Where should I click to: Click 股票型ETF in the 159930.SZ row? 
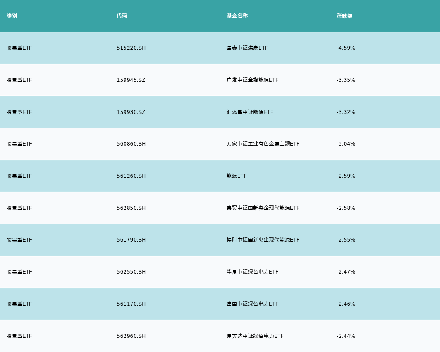[x=19, y=112]
